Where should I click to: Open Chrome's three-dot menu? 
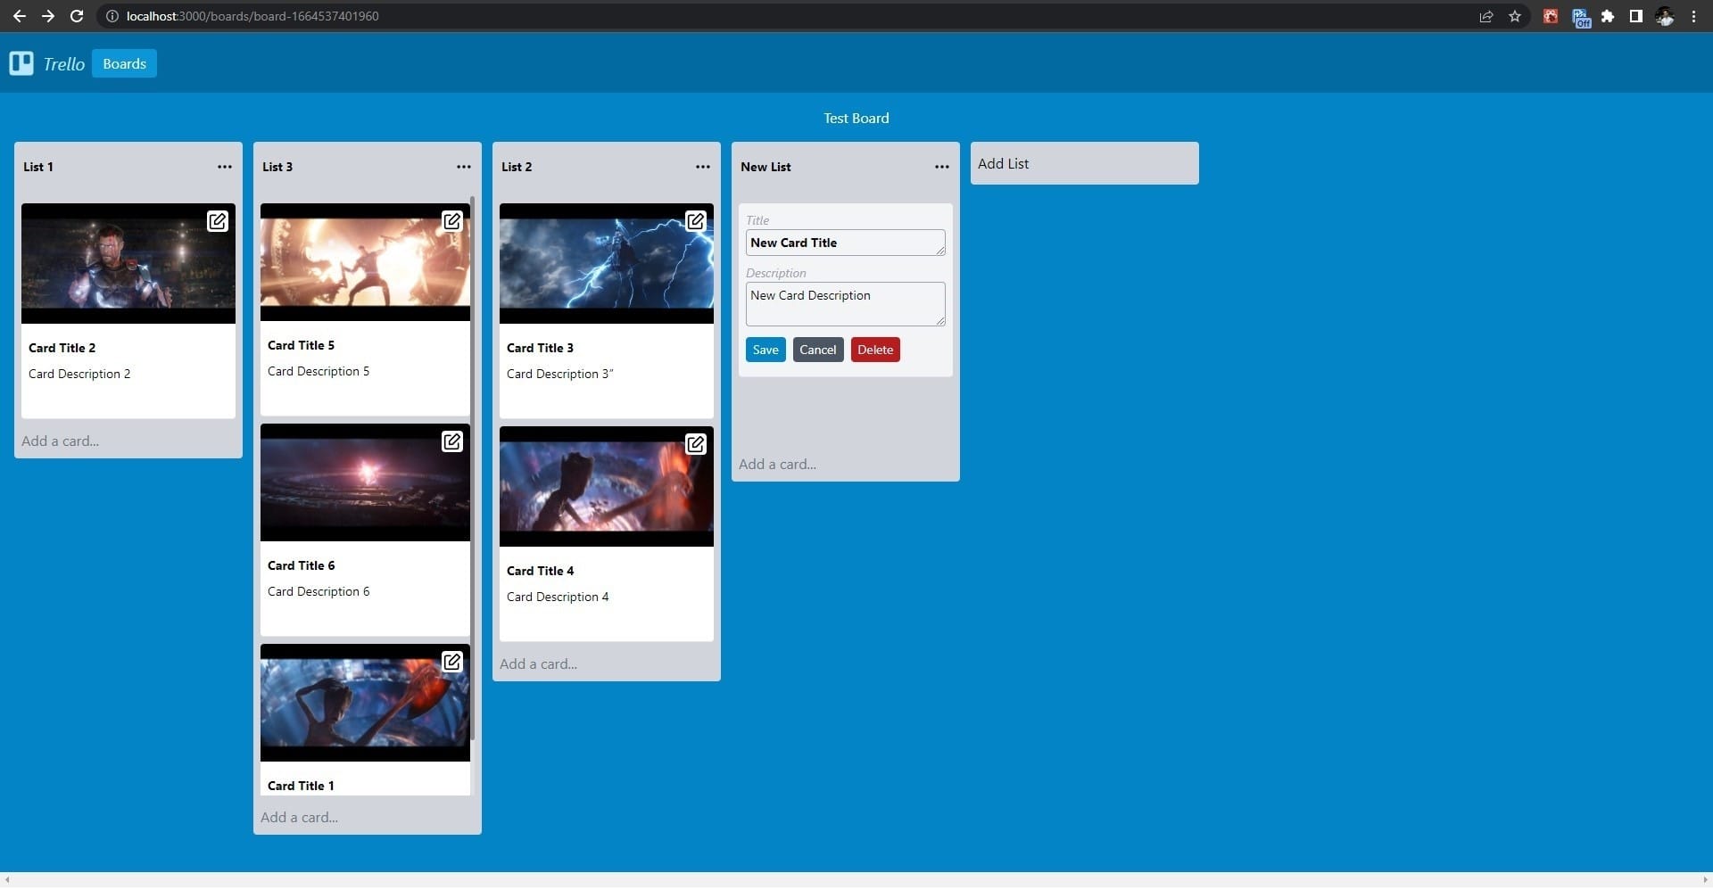pyautogui.click(x=1693, y=16)
